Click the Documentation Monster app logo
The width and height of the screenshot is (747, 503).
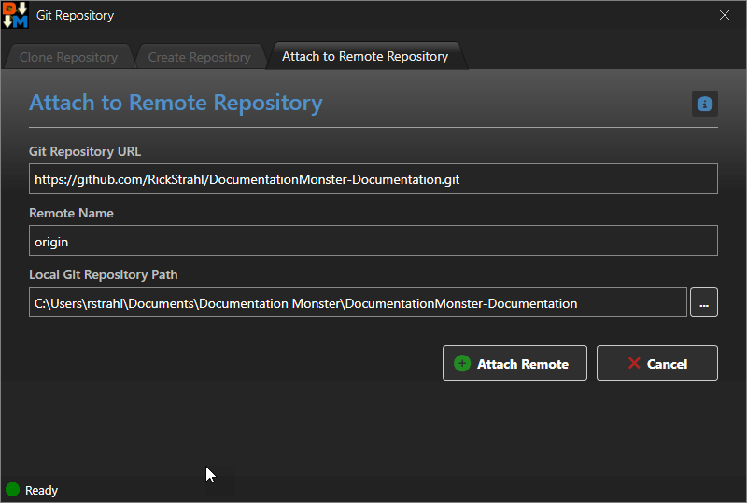[x=15, y=15]
